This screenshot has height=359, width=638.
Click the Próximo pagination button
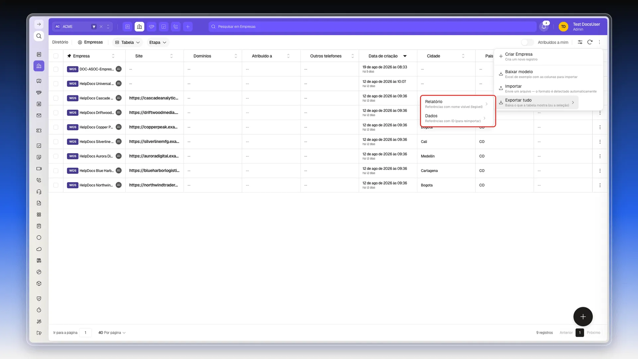[x=593, y=333]
